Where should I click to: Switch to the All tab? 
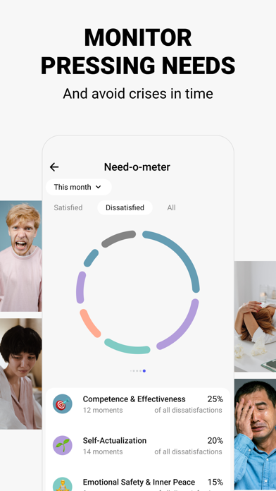(x=171, y=207)
